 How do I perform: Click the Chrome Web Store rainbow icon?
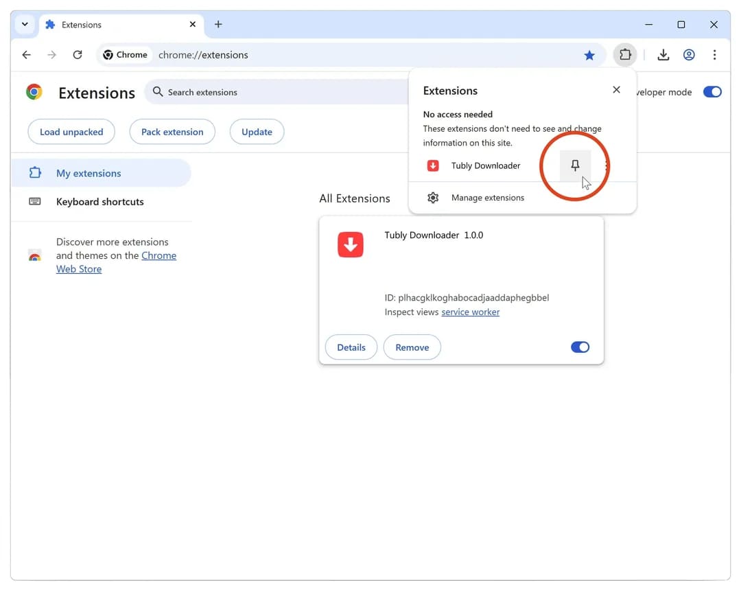coord(34,256)
